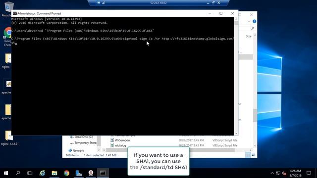Close the File Explorer window
This screenshot has height=178, width=317.
click(x=251, y=15)
